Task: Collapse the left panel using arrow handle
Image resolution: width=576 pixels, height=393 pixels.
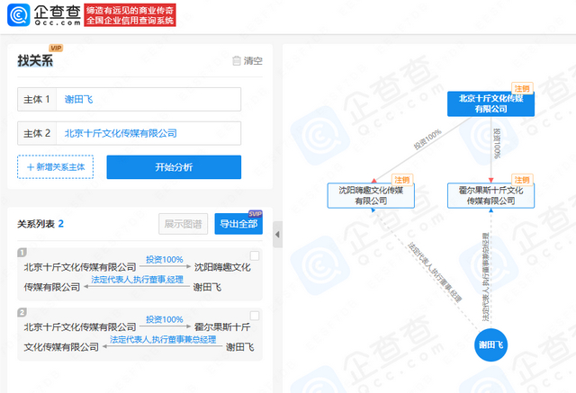Action: (x=277, y=236)
